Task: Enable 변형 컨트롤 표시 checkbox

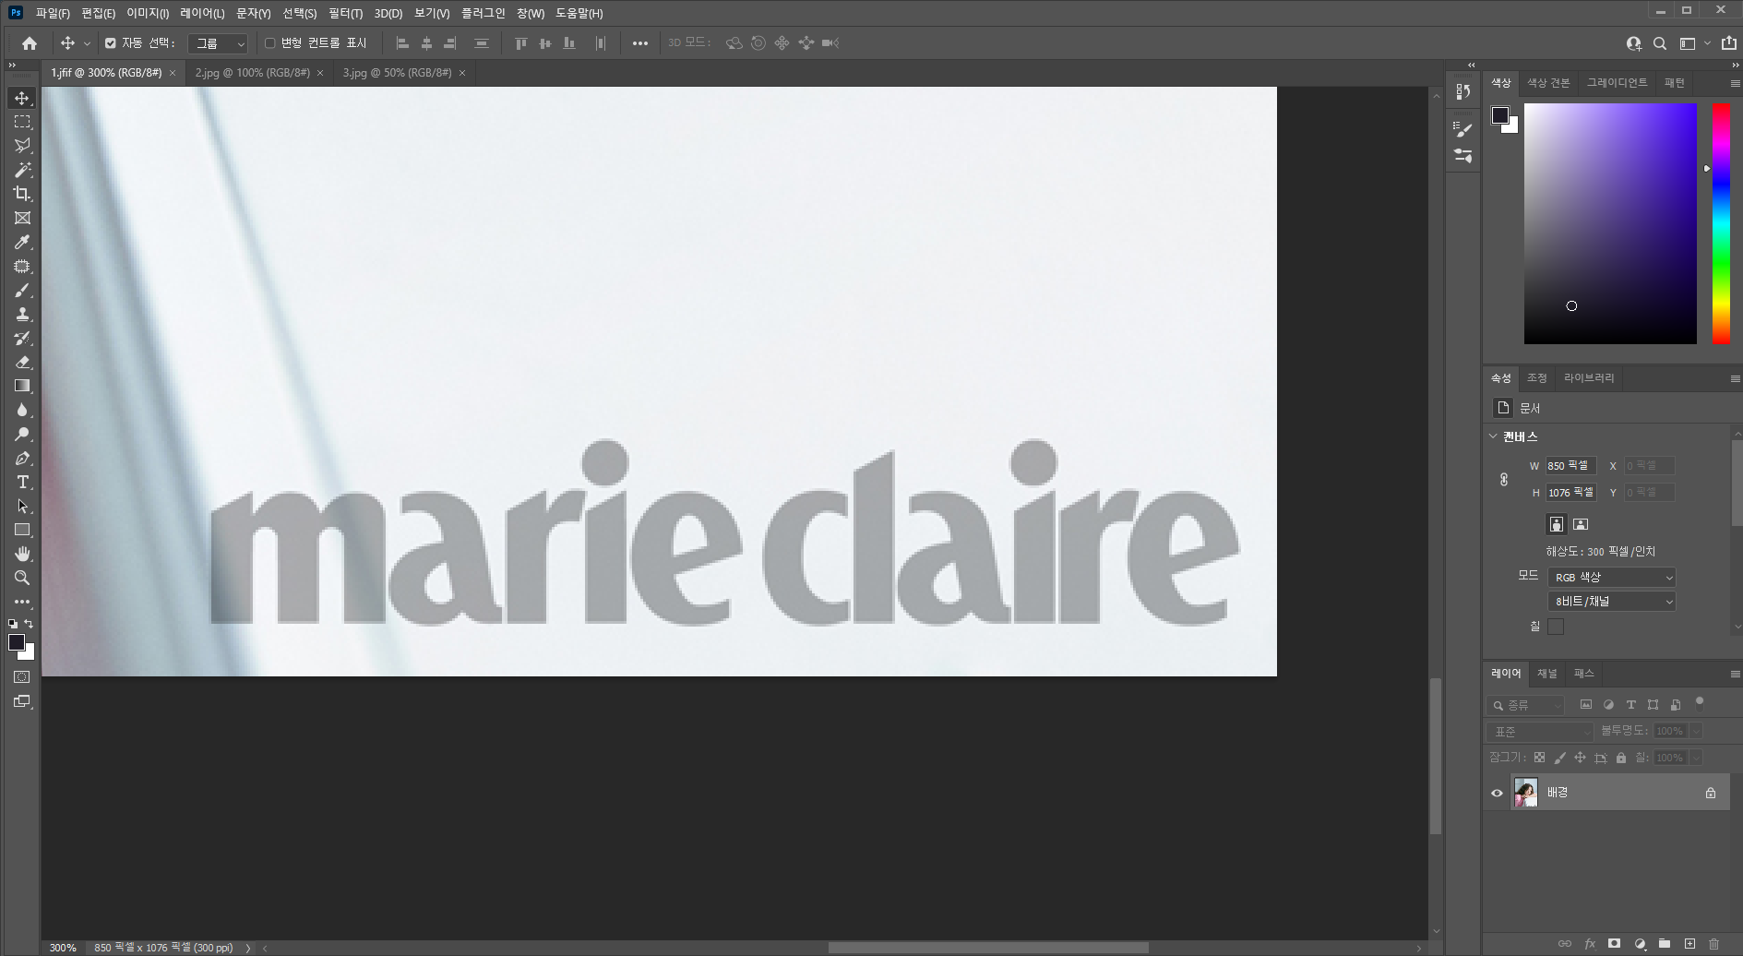Action: pyautogui.click(x=269, y=43)
